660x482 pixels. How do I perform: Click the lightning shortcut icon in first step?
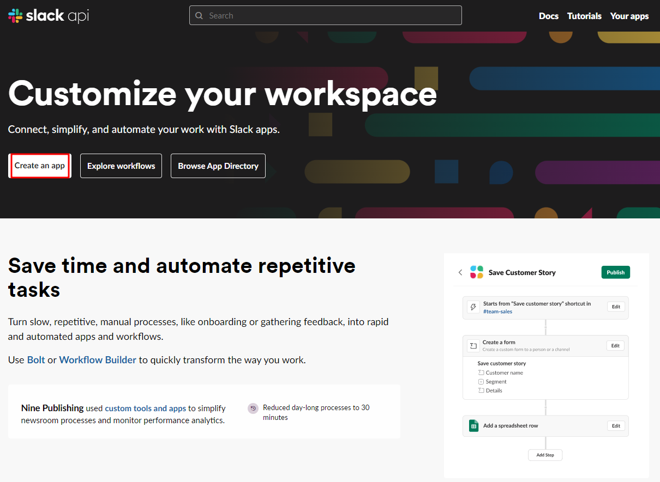473,308
